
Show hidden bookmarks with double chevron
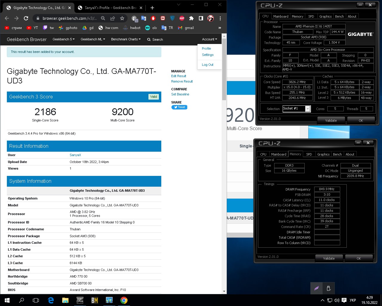(220, 28)
